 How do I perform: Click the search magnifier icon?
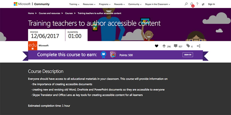[186, 4]
